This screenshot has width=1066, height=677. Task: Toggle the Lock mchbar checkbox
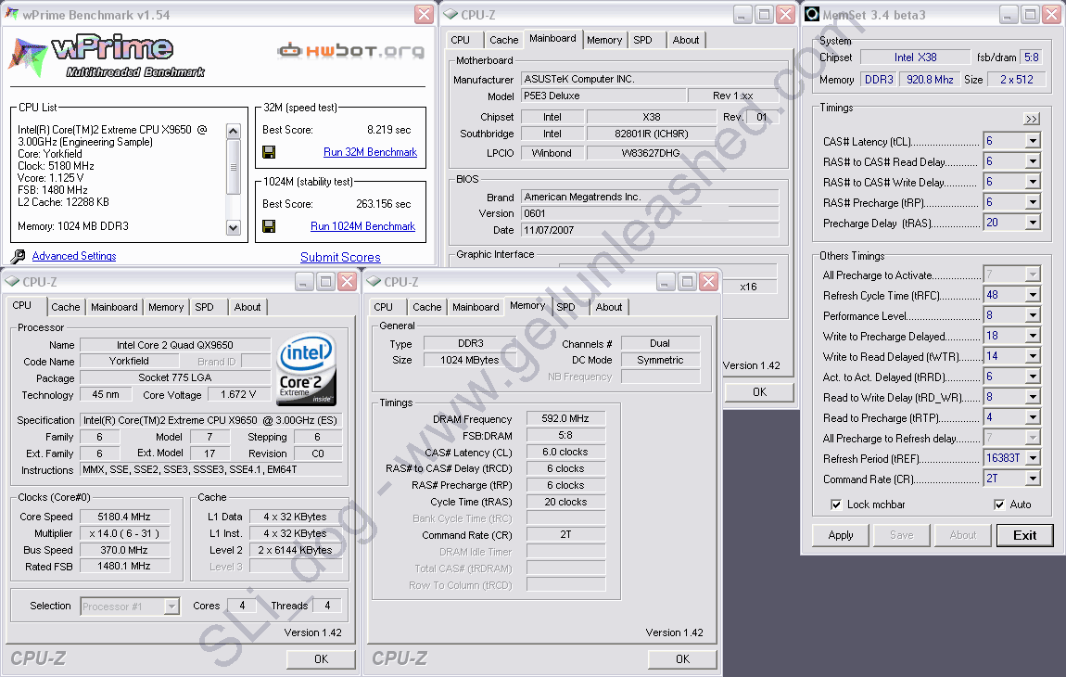click(x=836, y=505)
